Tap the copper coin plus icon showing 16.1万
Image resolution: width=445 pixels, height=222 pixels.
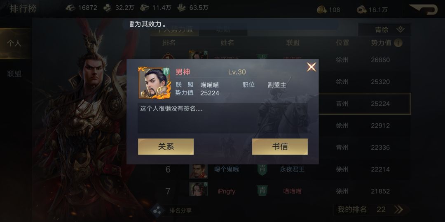pos(362,9)
